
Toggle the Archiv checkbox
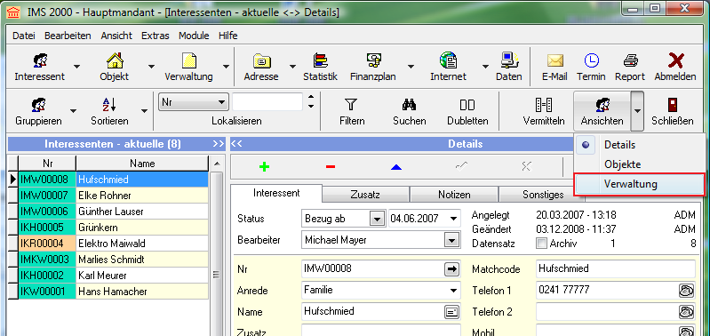coord(541,244)
